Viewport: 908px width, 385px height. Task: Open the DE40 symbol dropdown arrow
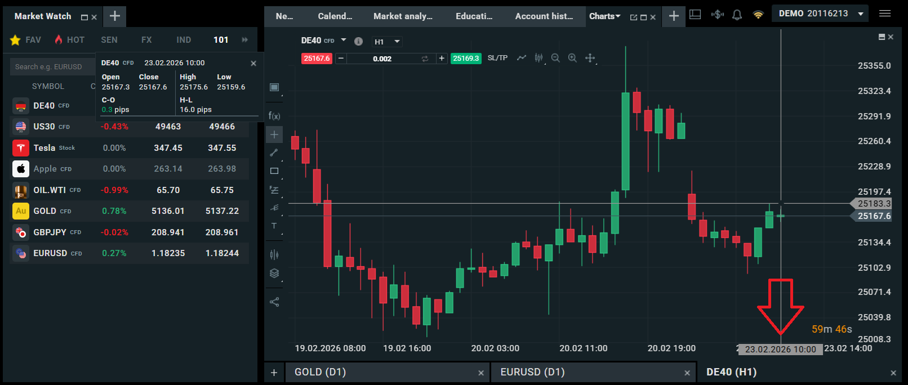tap(344, 40)
